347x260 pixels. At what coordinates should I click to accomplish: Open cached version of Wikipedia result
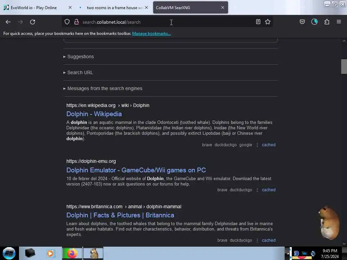pos(269,145)
